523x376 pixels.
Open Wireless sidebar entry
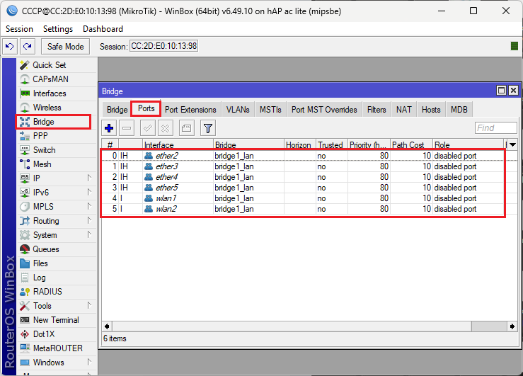point(57,108)
